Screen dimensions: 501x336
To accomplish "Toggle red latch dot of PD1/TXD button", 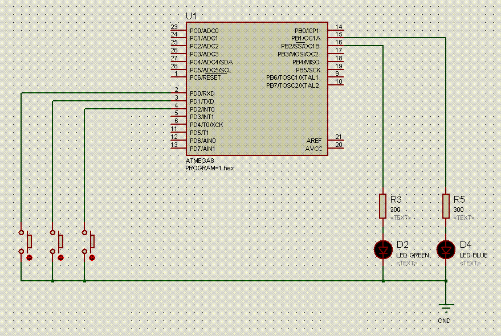I will (60, 258).
